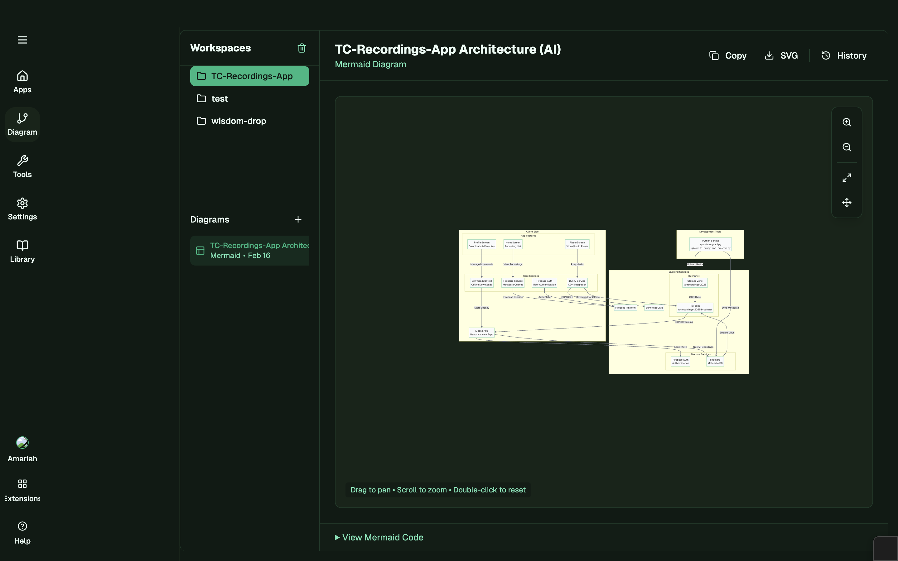
Task: Enter fullscreen diagram view
Action: click(x=847, y=177)
